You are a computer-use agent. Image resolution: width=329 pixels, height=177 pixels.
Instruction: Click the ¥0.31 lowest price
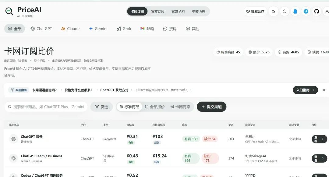coord(132,136)
